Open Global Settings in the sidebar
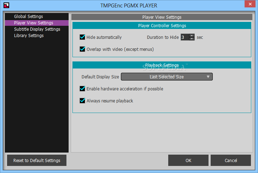Viewport: 258px width, 173px height. tap(37, 17)
